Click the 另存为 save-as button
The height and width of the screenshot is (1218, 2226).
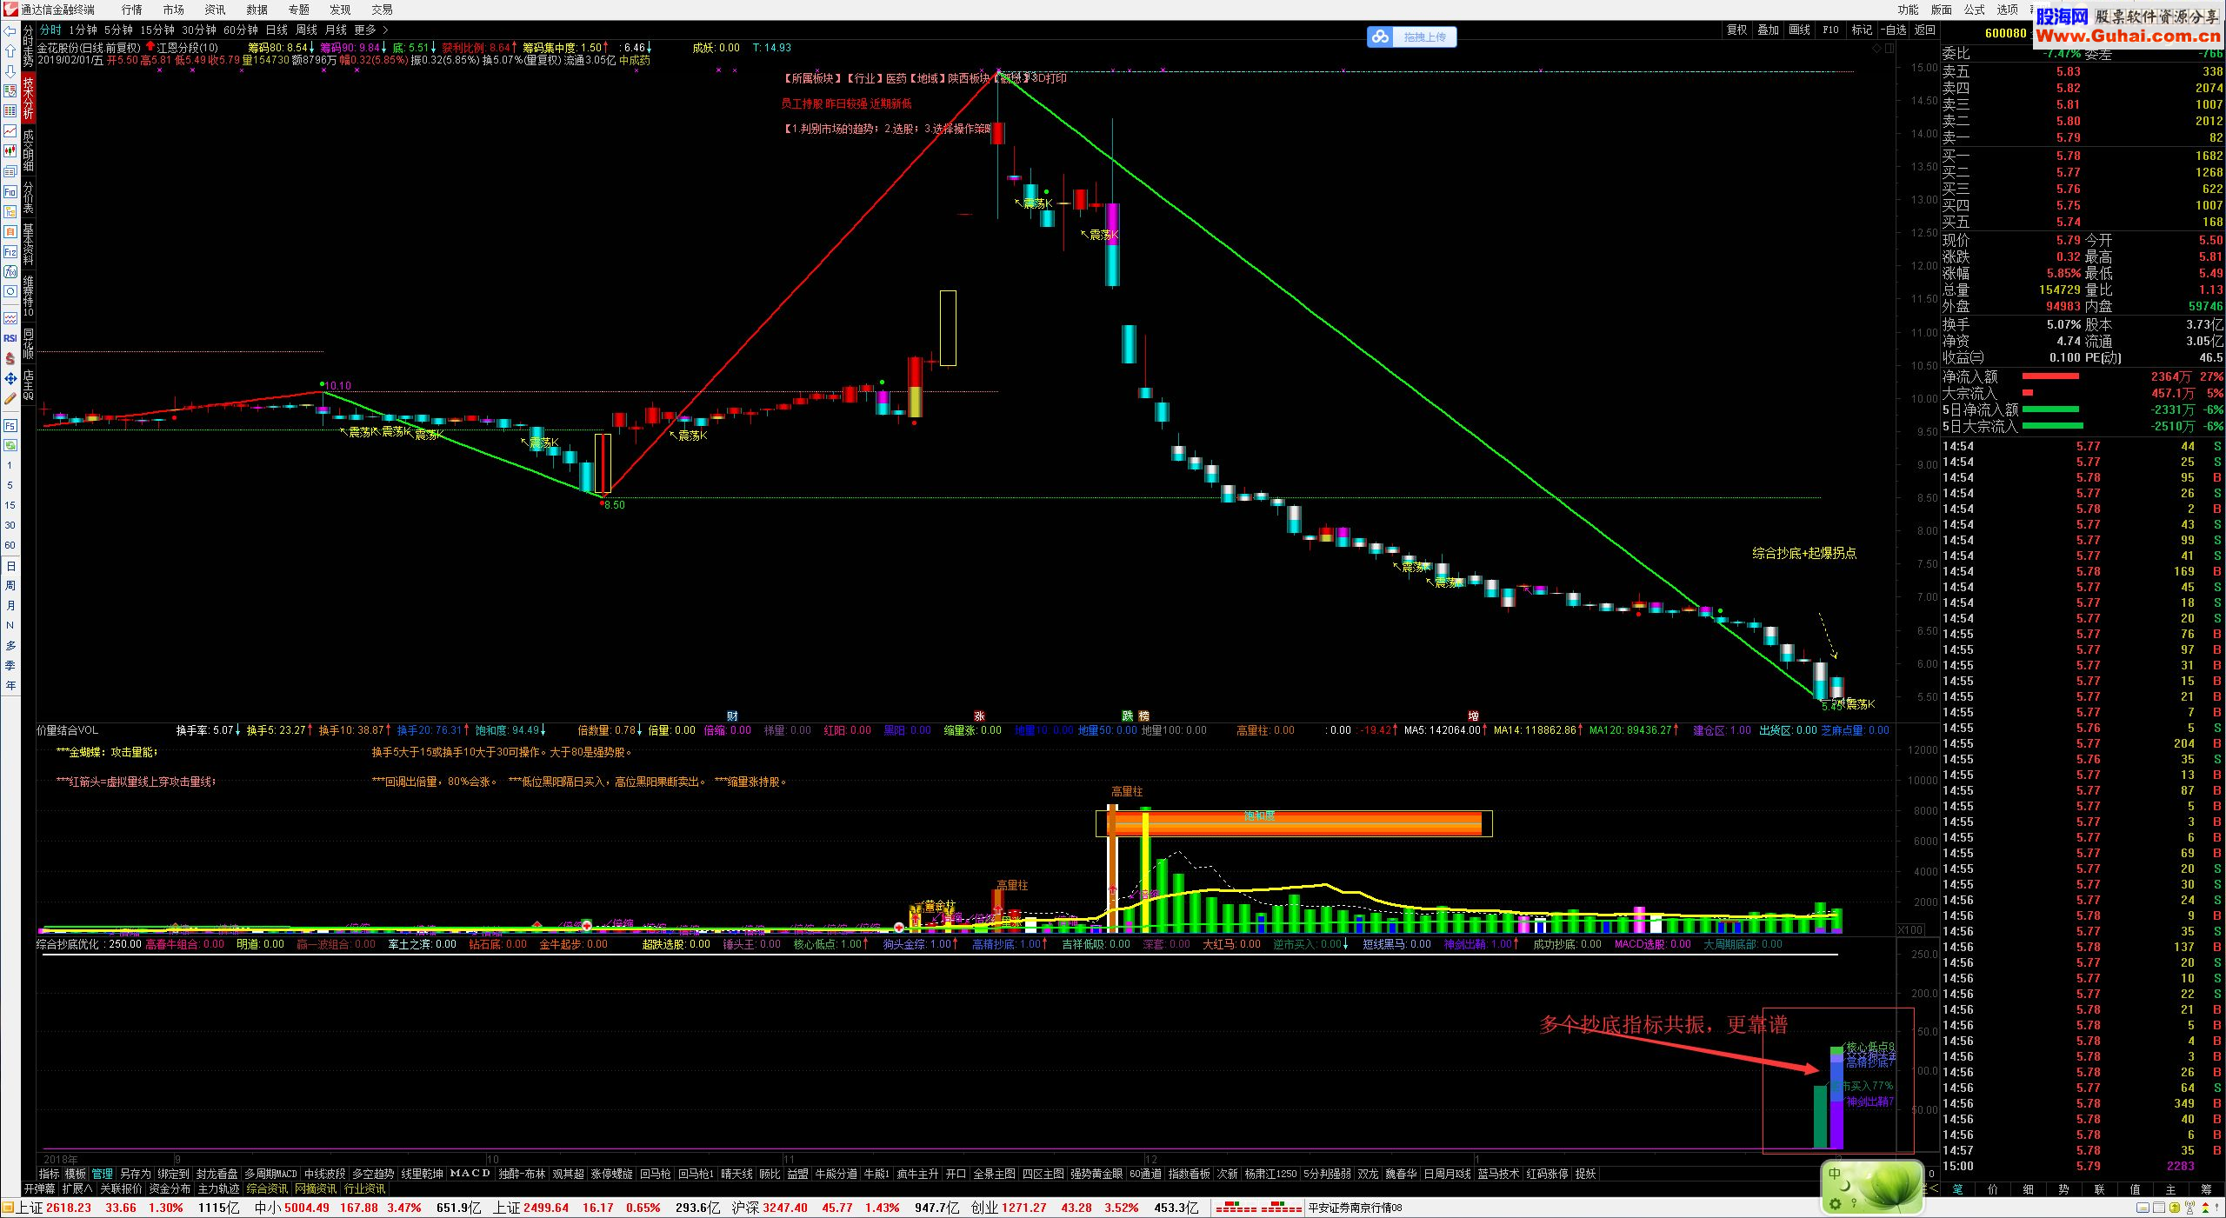pos(135,1174)
